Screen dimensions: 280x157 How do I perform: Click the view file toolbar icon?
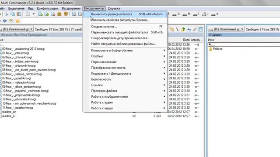coord(74,14)
